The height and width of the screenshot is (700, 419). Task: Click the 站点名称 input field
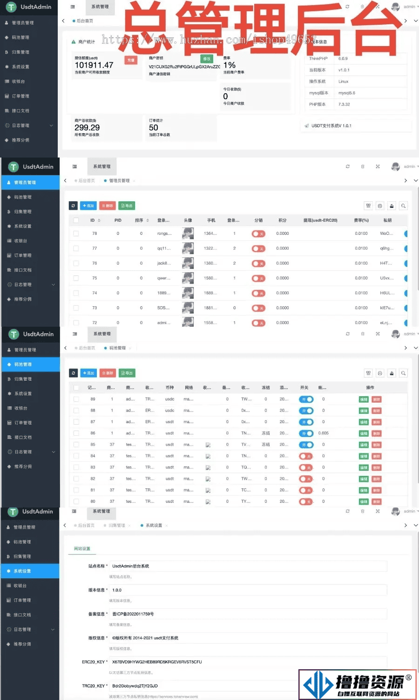248,566
